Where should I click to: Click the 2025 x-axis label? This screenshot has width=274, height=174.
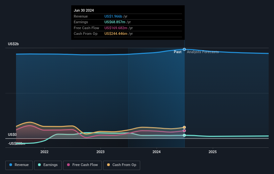pos(213,152)
